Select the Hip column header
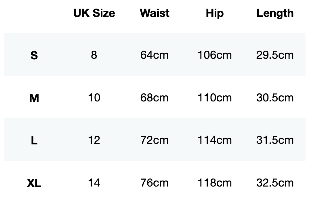The image size is (309, 200). [x=215, y=13]
